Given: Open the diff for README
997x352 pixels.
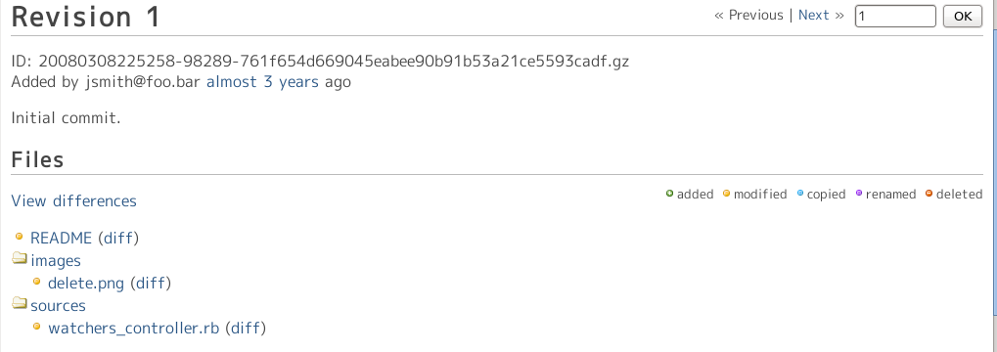Looking at the screenshot, I should click(118, 239).
